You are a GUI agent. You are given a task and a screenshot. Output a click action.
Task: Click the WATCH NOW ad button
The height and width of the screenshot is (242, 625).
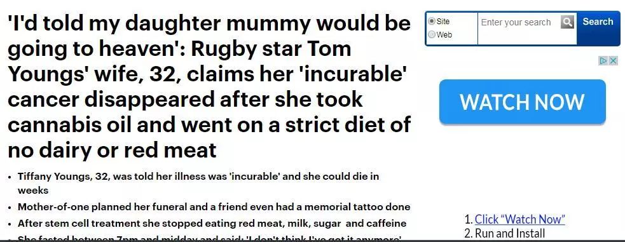522,102
